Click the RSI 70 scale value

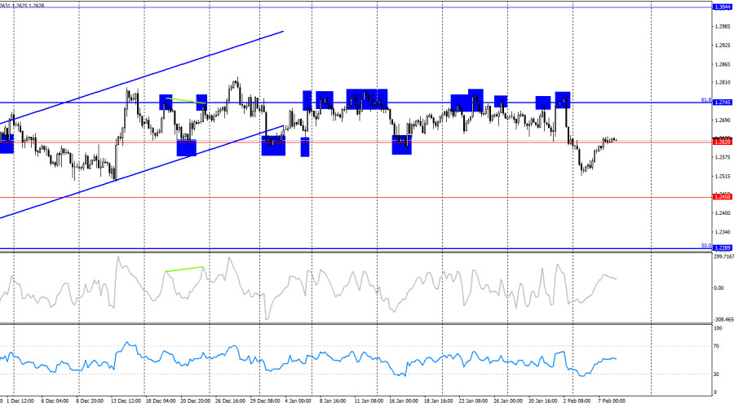716,346
